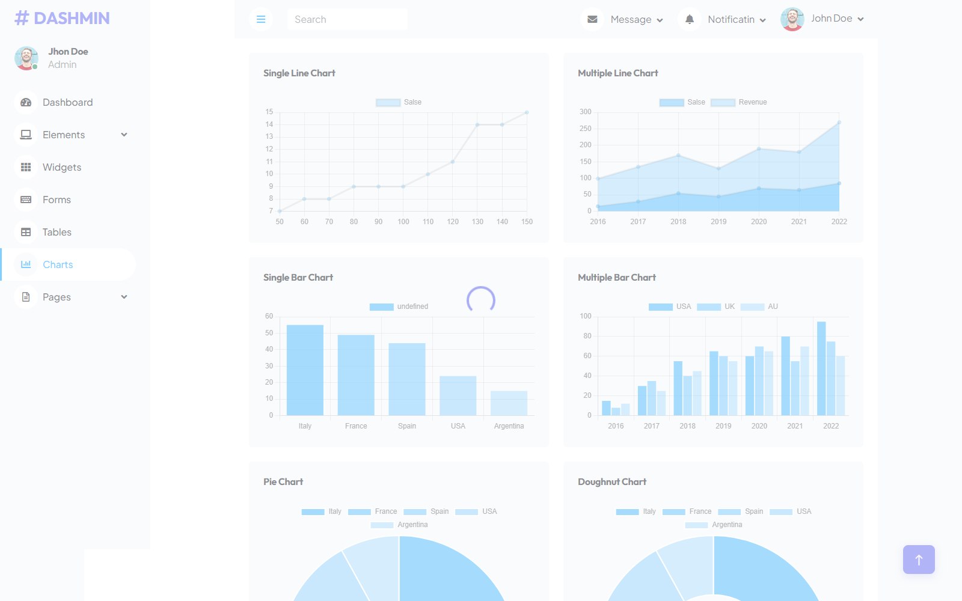Click John Doe avatar in top bar
The image size is (962, 601).
click(792, 19)
